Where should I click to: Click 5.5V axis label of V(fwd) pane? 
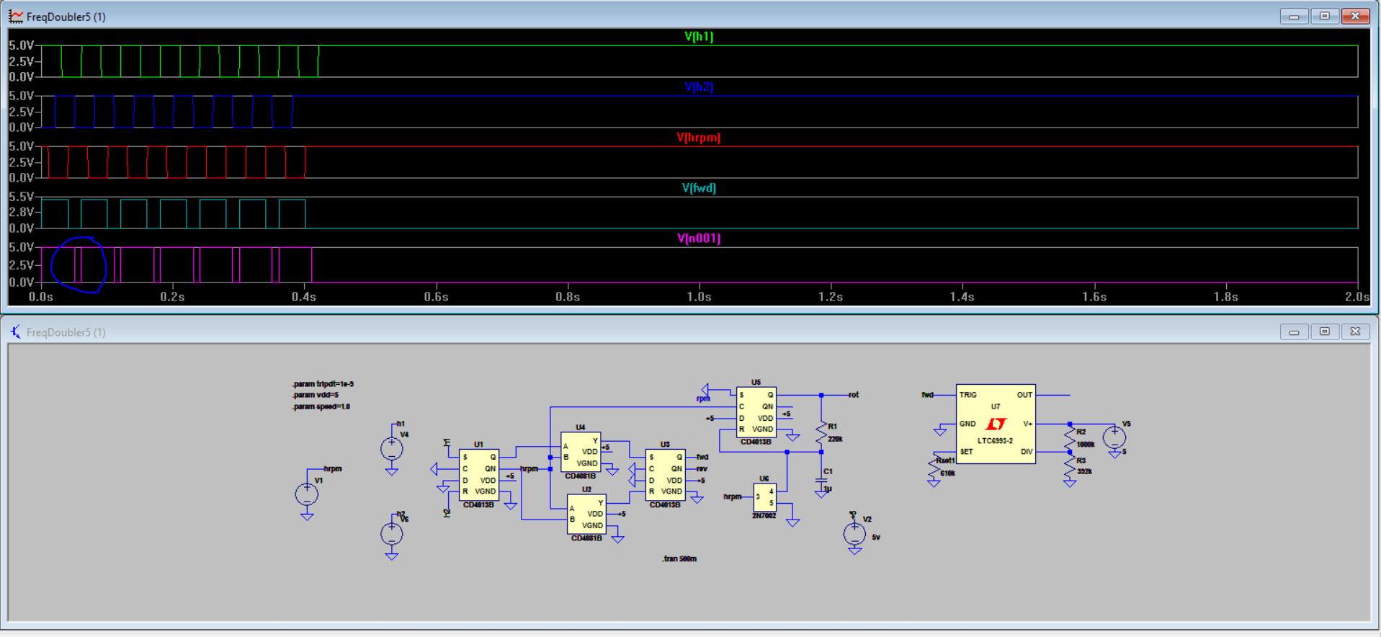(x=21, y=197)
